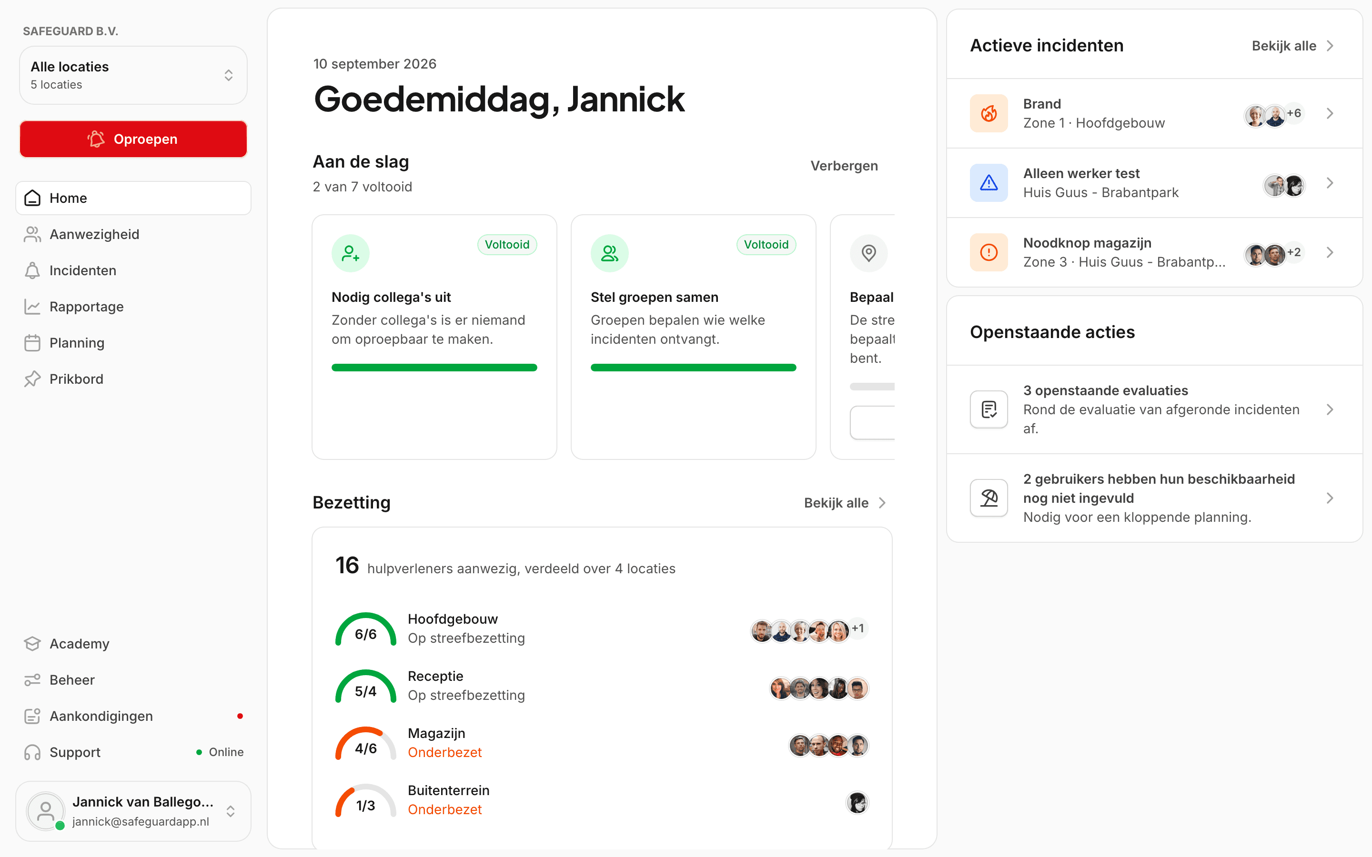
Task: Click the Support headset icon
Action: pos(32,753)
